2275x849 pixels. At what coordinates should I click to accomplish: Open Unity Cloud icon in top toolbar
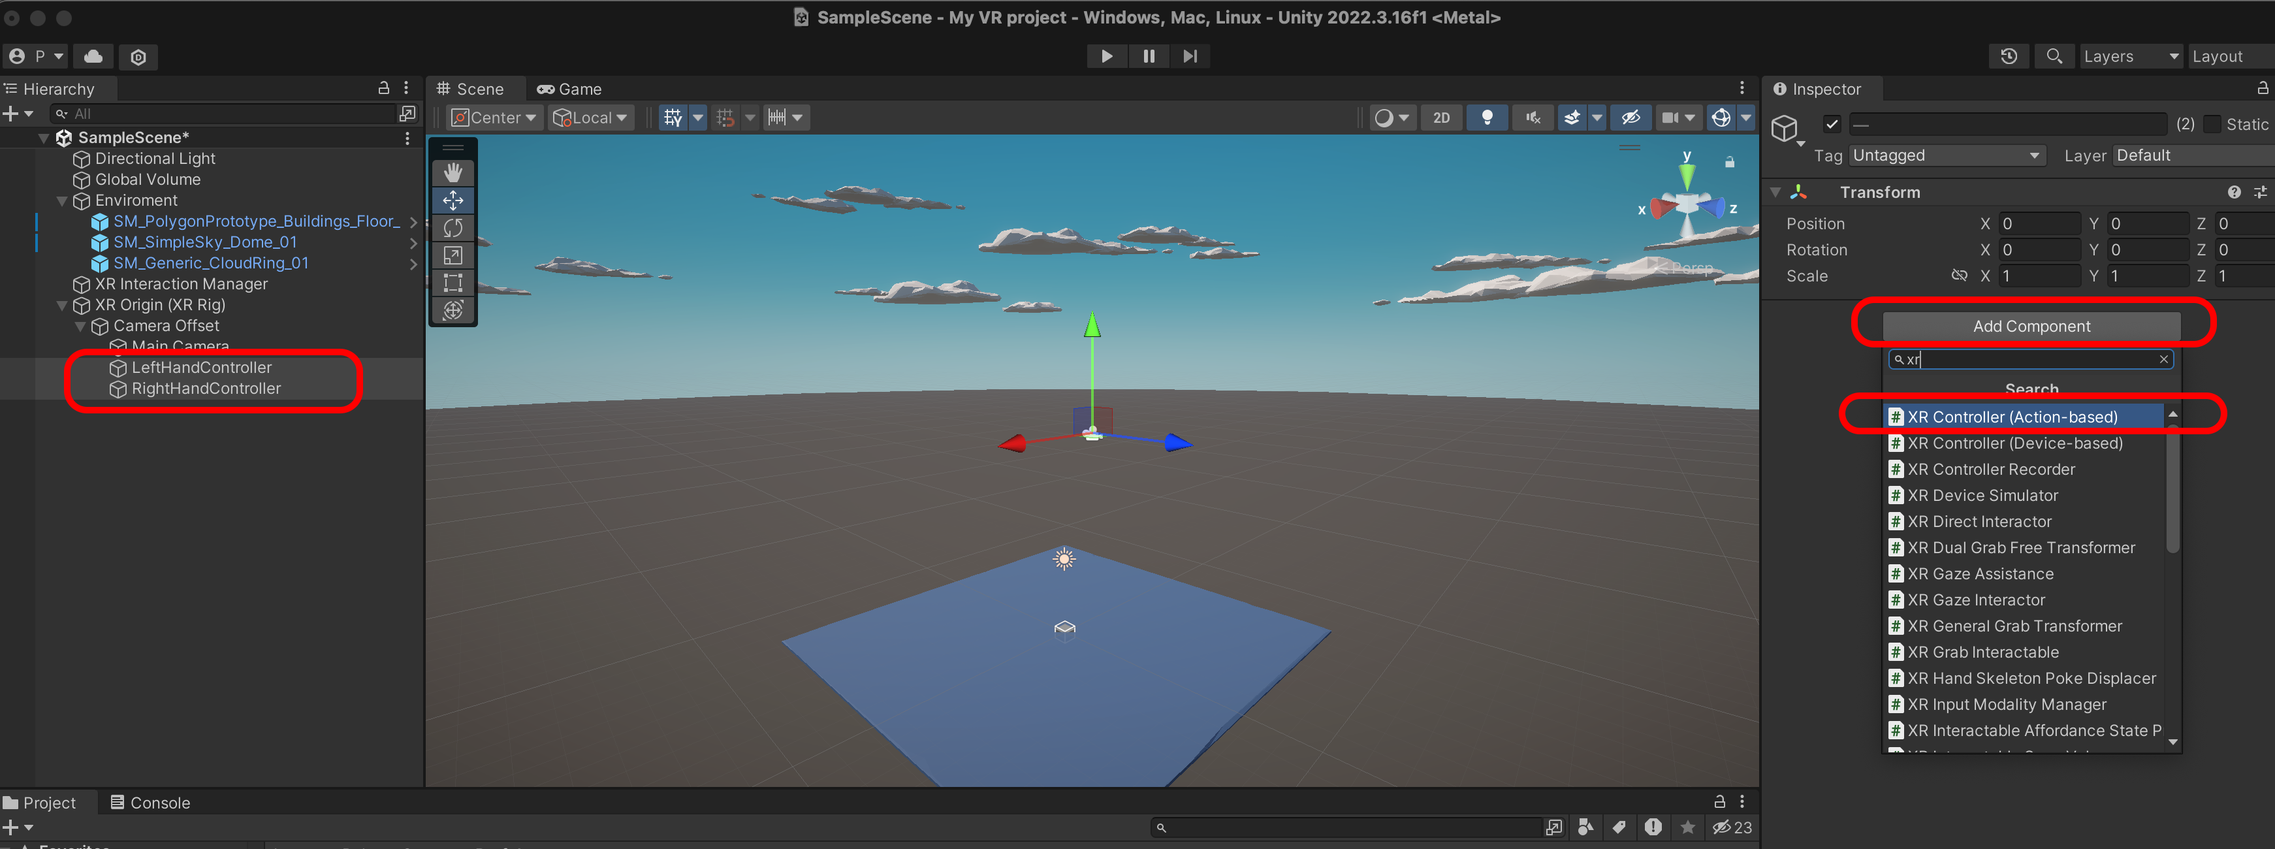tap(93, 57)
